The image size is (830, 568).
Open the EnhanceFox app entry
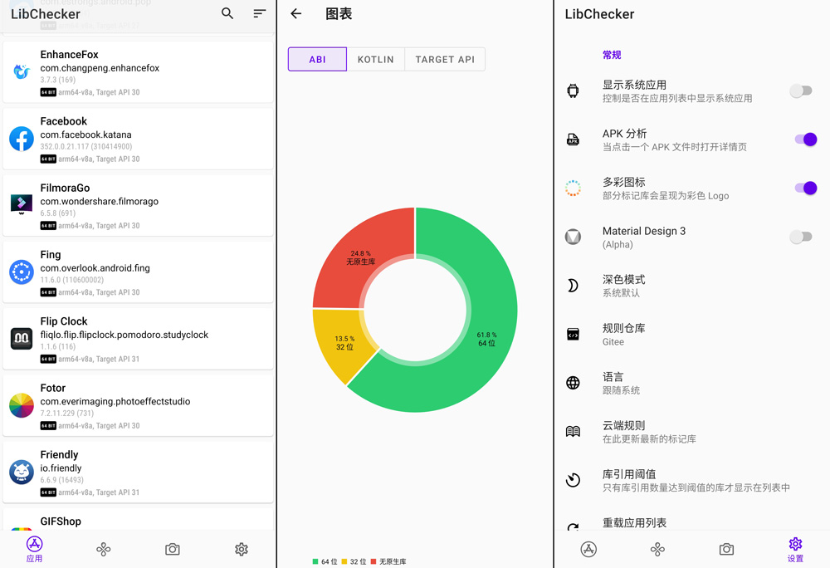[x=138, y=72]
